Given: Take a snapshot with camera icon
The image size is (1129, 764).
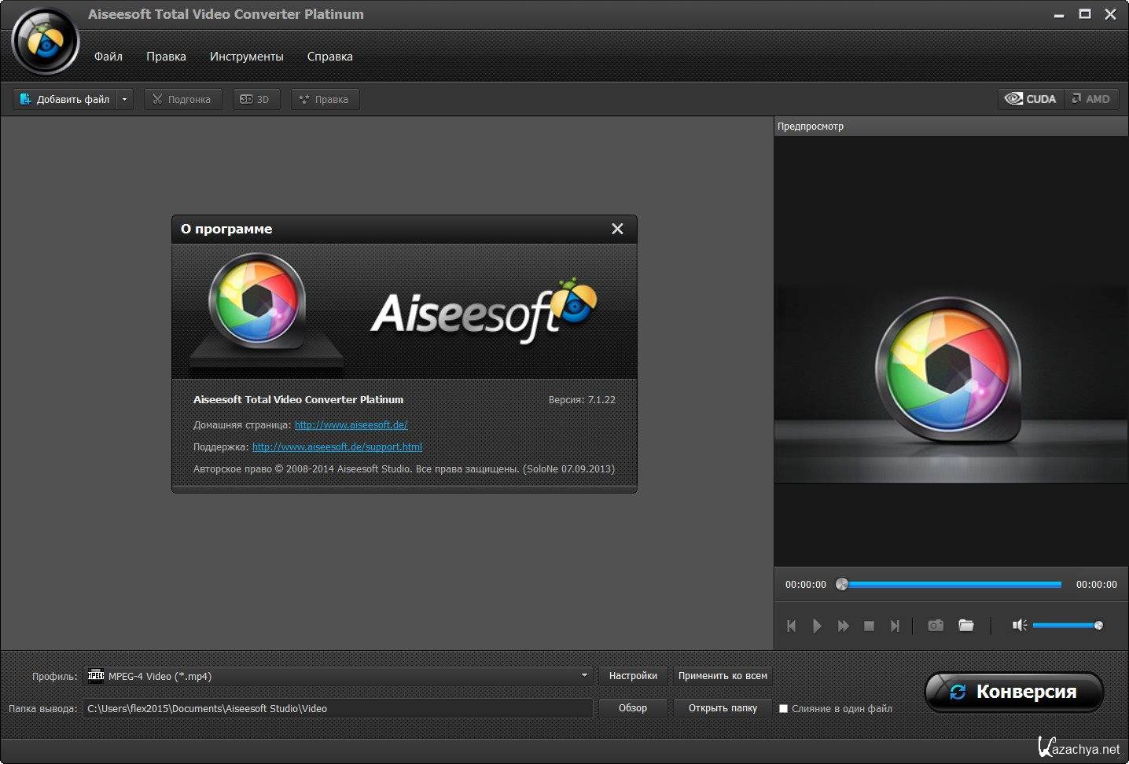Looking at the screenshot, I should coord(935,626).
